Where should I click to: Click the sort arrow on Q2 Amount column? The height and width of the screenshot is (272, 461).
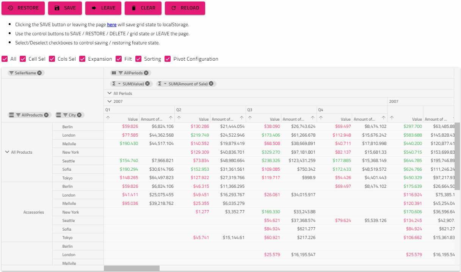(241, 118)
